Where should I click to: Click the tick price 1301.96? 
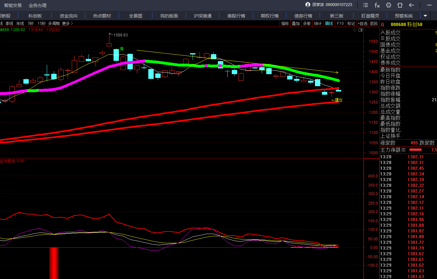pos(416,219)
